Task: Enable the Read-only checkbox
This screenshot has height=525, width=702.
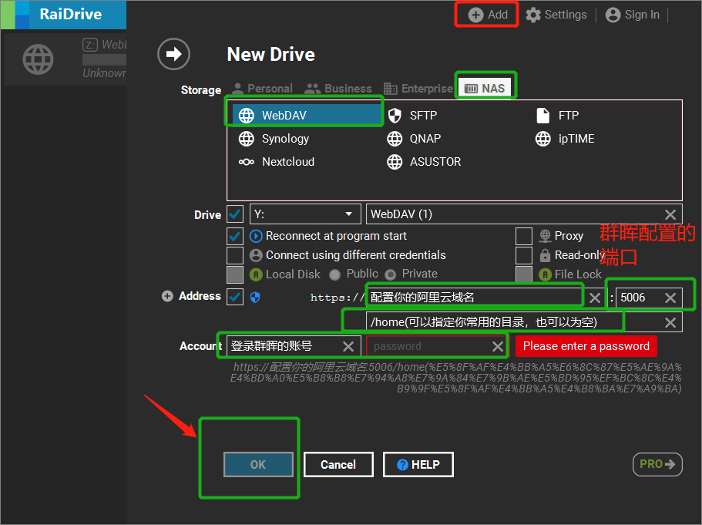Action: click(x=524, y=255)
